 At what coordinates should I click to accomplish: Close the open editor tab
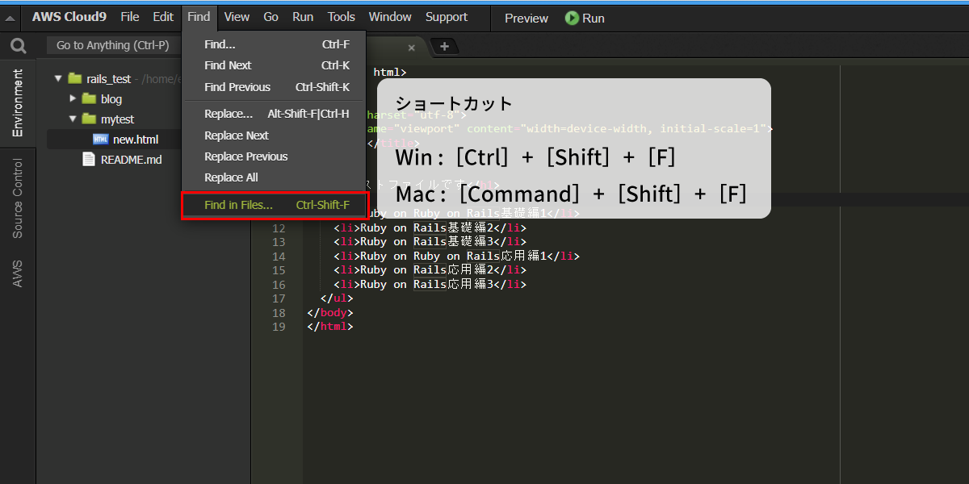click(411, 48)
